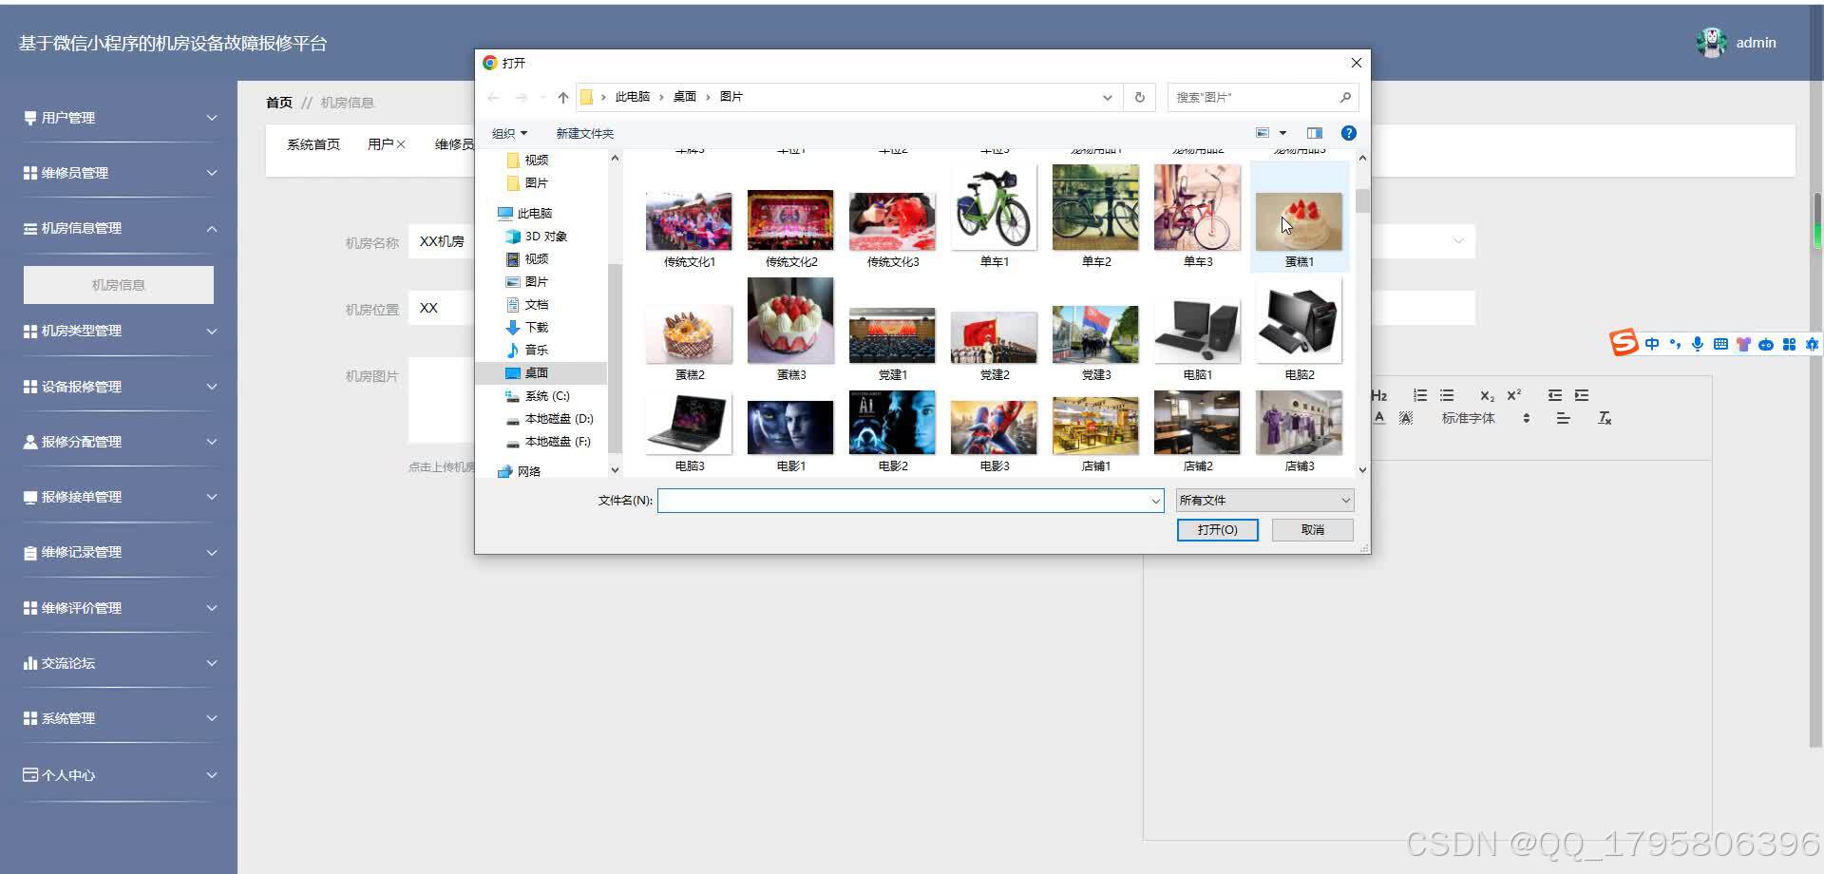Open the 报修分配管理 menu
Viewport: 1824px width, 874px height.
pyautogui.click(x=120, y=442)
